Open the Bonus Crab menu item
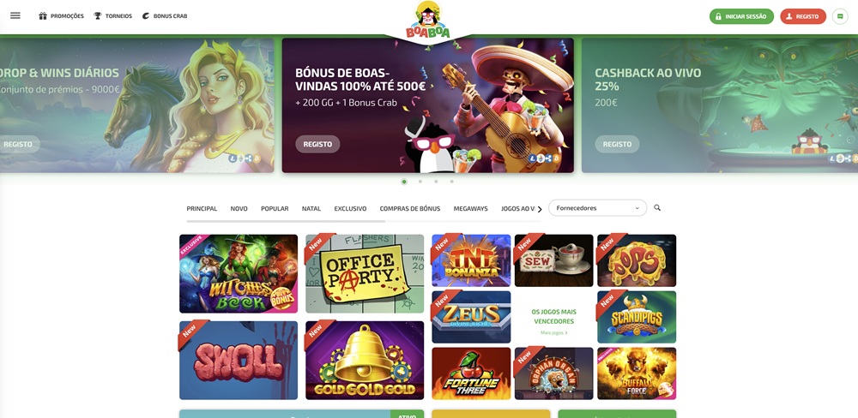858x418 pixels. (x=165, y=15)
